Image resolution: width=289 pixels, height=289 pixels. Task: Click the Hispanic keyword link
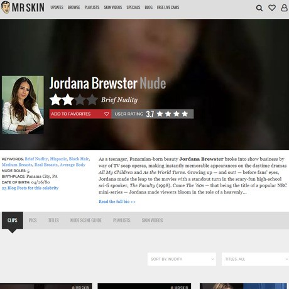pos(58,159)
